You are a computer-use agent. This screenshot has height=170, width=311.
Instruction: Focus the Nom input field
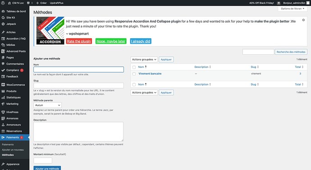(78, 69)
